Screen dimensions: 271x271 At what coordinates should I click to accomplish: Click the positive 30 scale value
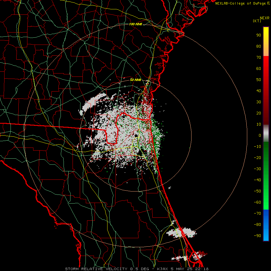coord(259,102)
